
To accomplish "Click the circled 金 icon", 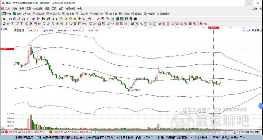I will click(x=150, y=24).
